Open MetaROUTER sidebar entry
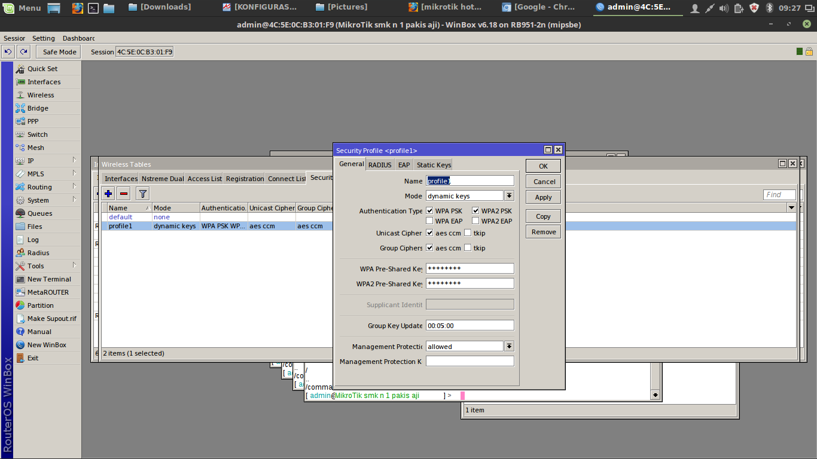This screenshot has height=459, width=817. pos(47,292)
